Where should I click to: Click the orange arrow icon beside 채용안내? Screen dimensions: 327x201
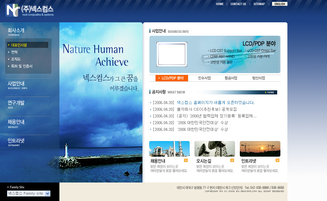186,160
